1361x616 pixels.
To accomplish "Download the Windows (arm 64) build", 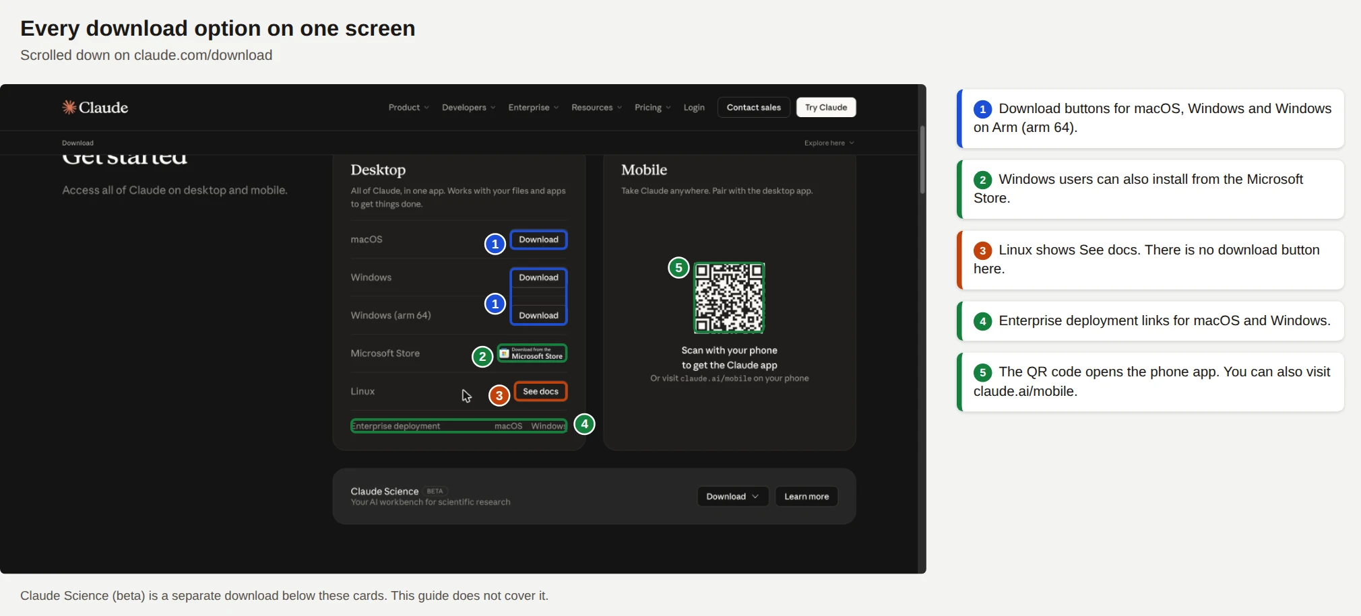I will [x=538, y=315].
